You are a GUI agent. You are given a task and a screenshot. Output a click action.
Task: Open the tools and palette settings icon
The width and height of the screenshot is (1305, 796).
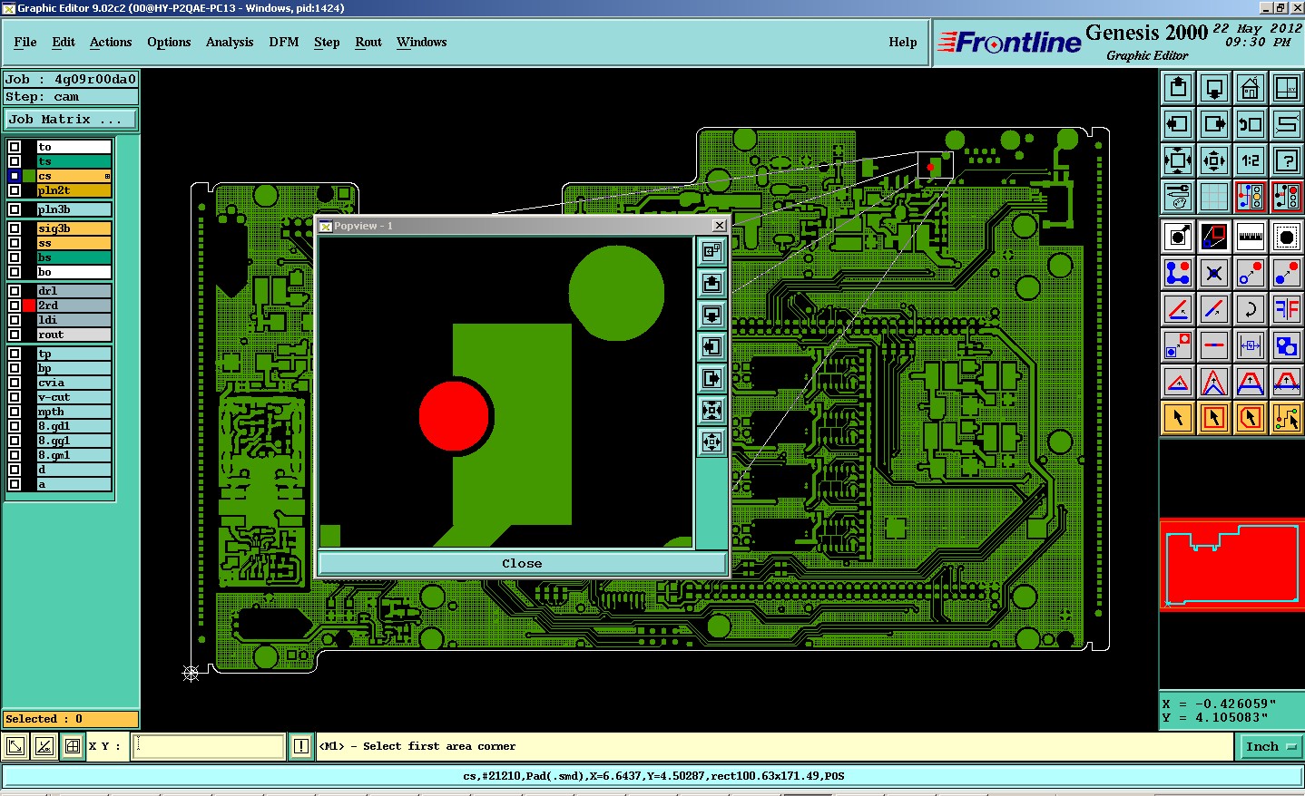pos(1178,196)
